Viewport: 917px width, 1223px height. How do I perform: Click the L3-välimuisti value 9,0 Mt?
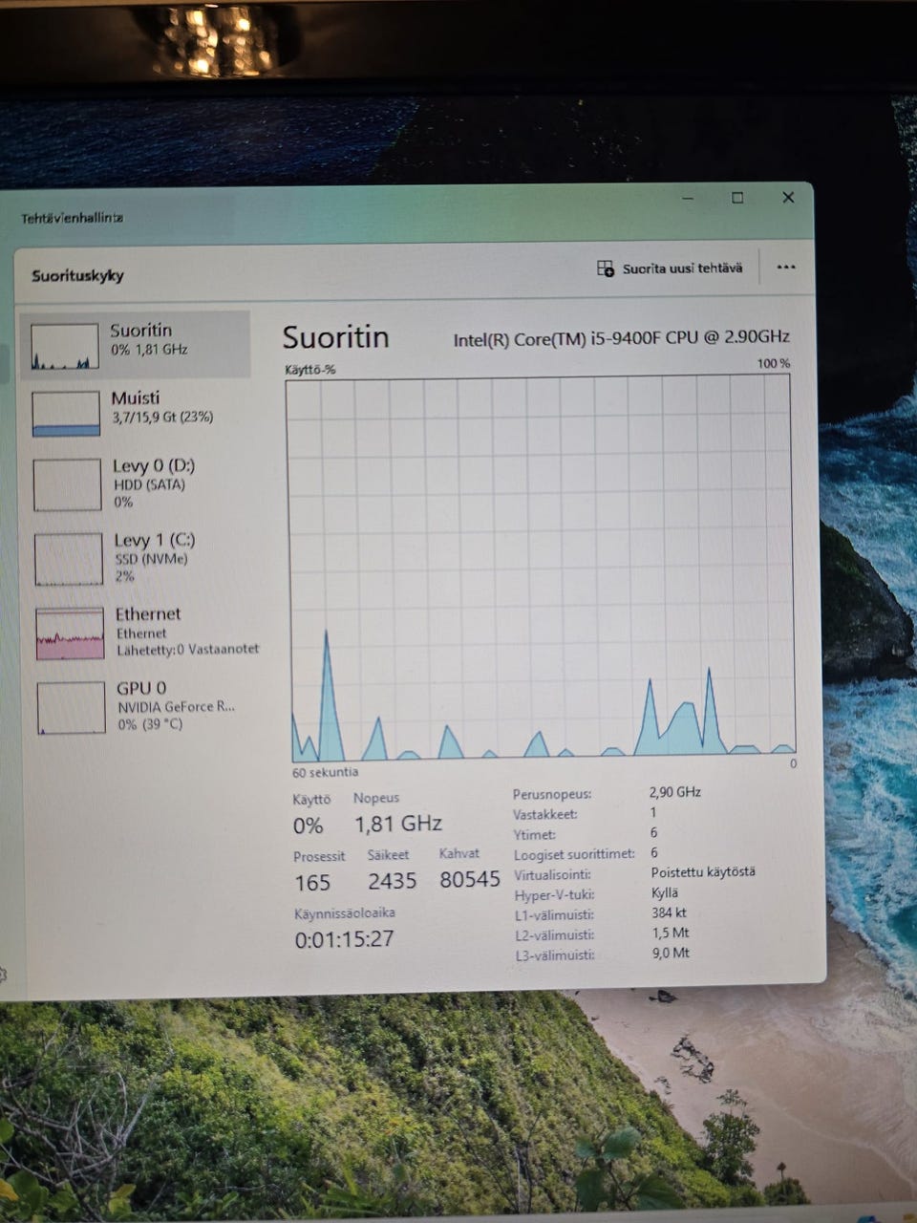670,953
